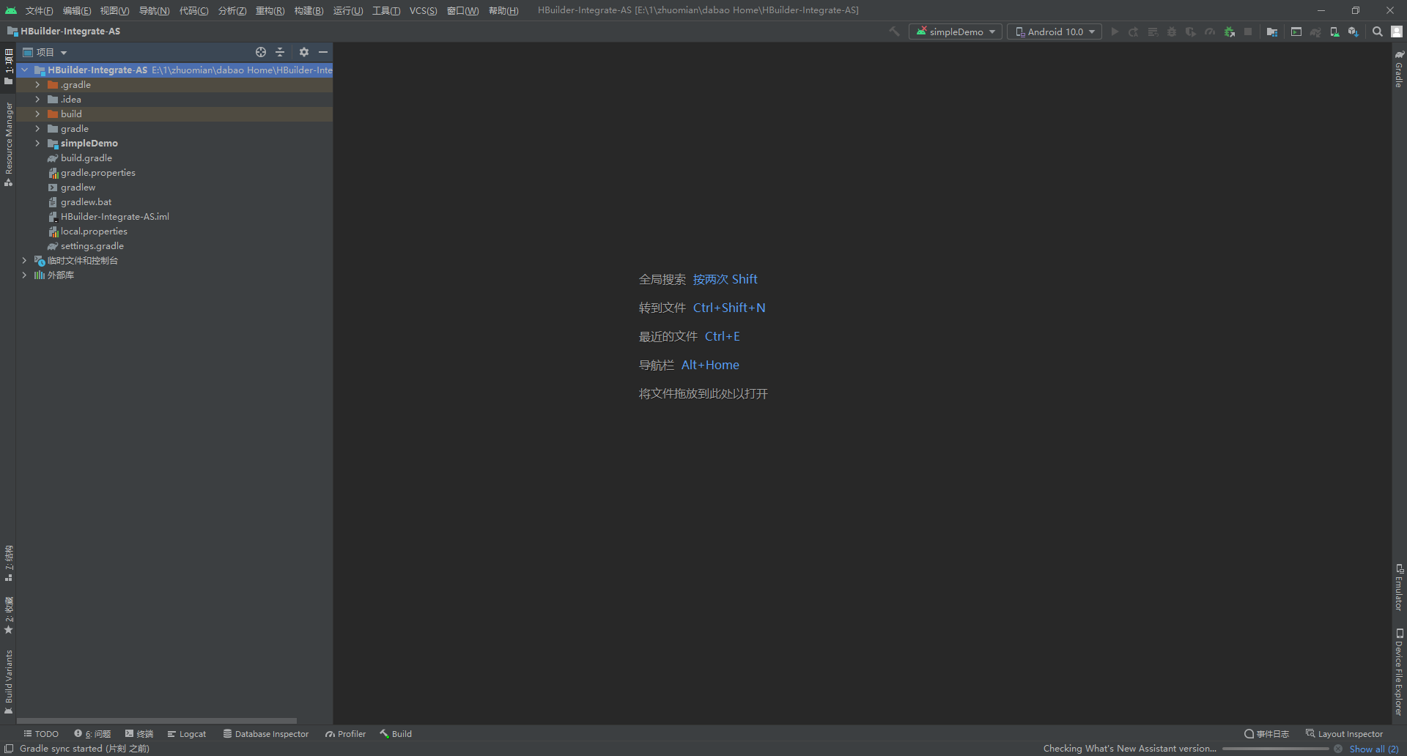
Task: Click the user account avatar icon
Action: click(1397, 31)
